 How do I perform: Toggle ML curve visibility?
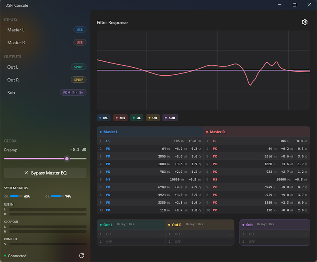point(104,118)
